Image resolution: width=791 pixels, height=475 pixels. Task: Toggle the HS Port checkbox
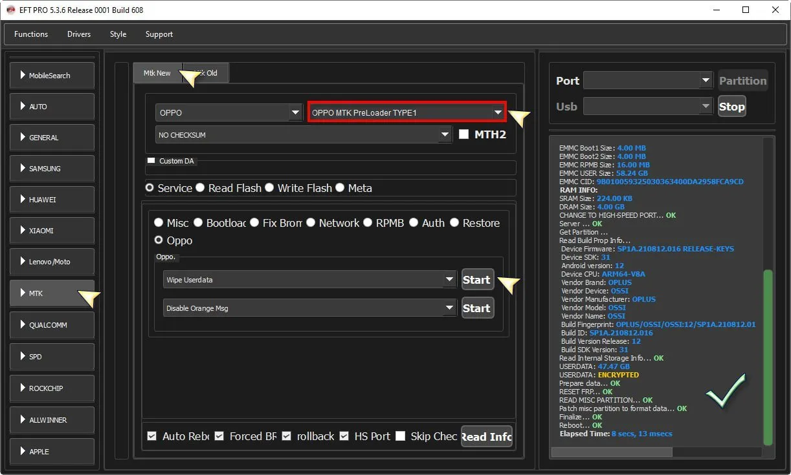click(344, 436)
